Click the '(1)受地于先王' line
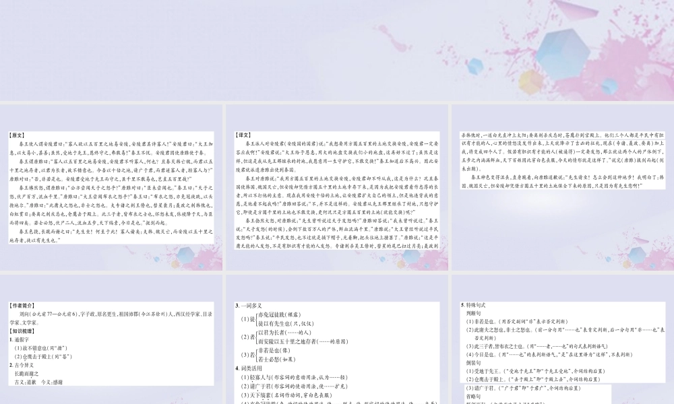Viewport: 674px width, 404px height. coord(536,371)
